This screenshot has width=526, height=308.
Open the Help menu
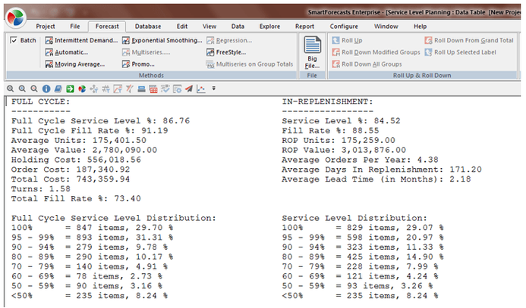[420, 26]
